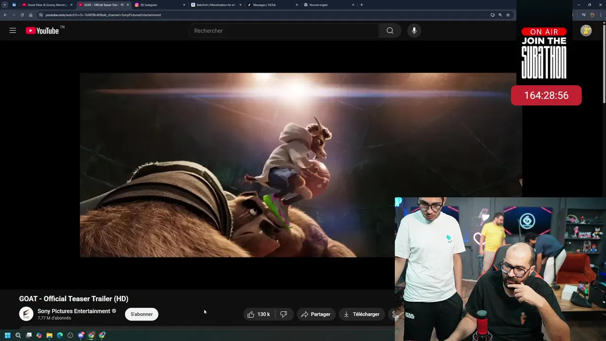Close the Nouvel onglet tab
The image size is (606, 341).
[353, 5]
